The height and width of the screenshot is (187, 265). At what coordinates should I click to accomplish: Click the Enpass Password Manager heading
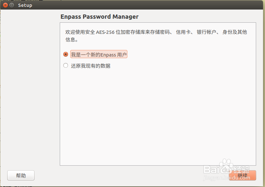99,17
